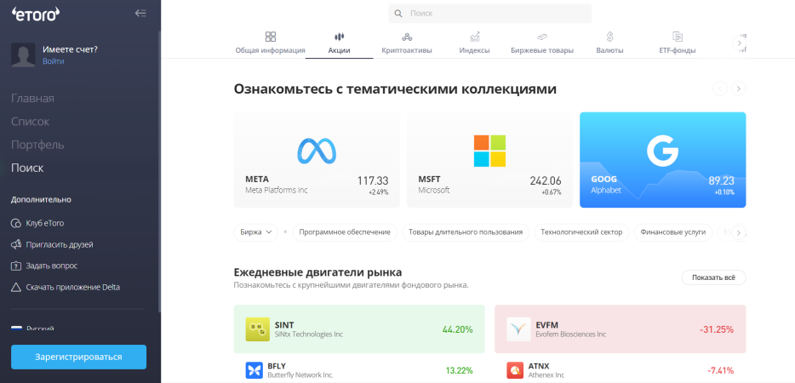Click the SINT stock logo
The width and height of the screenshot is (795, 383).
pos(258,329)
